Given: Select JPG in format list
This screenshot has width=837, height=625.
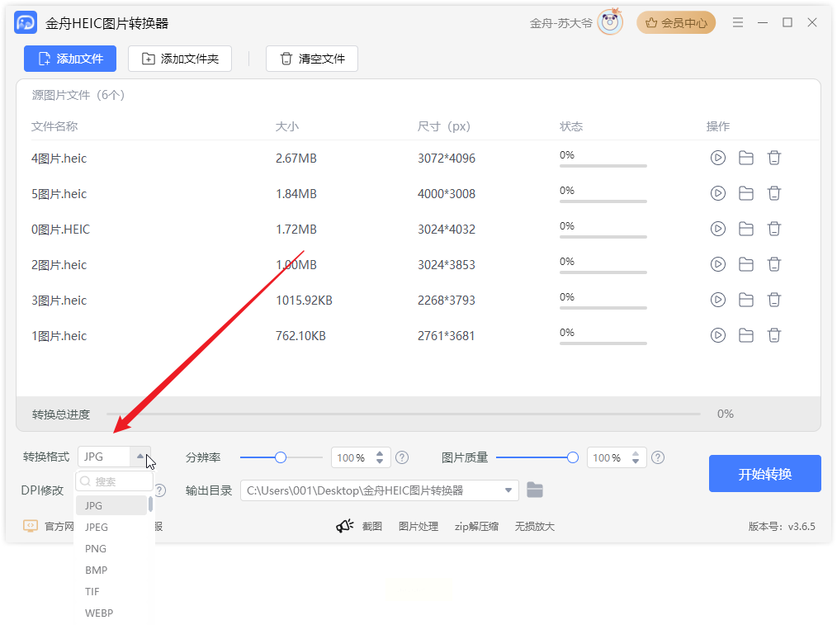Looking at the screenshot, I should click(x=111, y=505).
